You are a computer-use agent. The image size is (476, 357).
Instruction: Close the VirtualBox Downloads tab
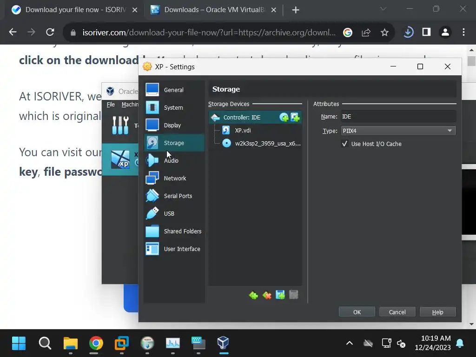(273, 10)
